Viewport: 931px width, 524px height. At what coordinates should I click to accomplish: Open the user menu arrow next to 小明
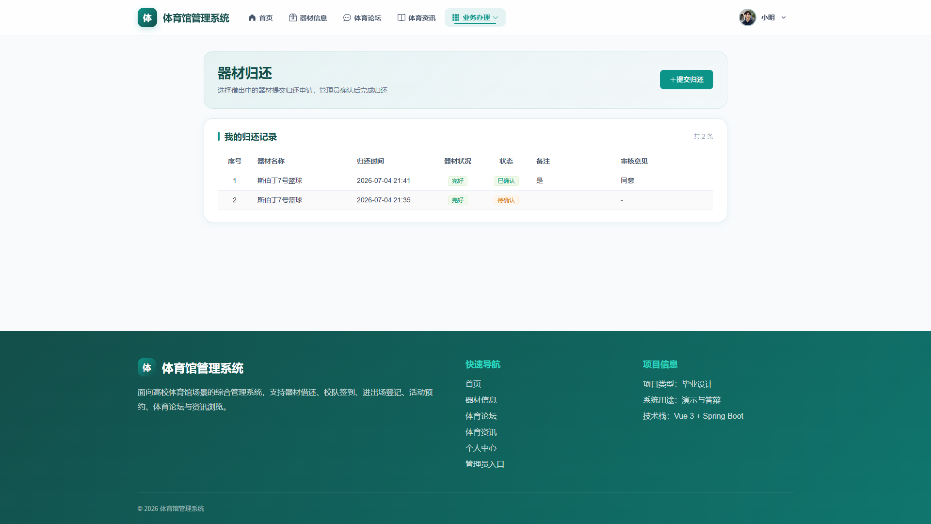pyautogui.click(x=784, y=17)
